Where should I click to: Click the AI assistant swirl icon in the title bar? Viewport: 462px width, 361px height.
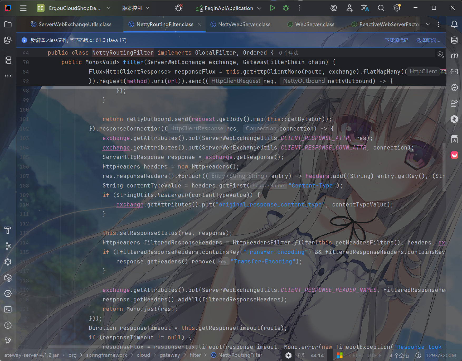(334, 8)
